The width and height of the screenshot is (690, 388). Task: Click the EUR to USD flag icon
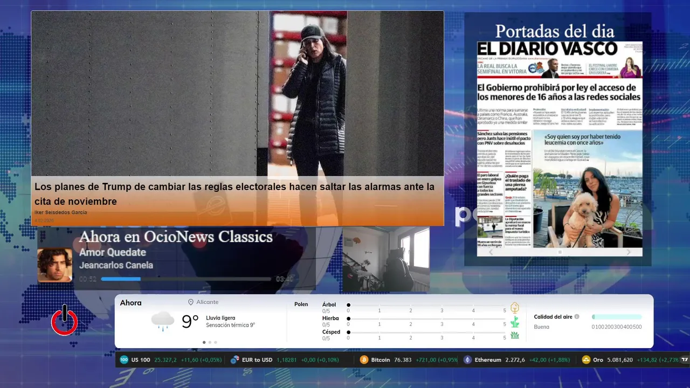[234, 360]
